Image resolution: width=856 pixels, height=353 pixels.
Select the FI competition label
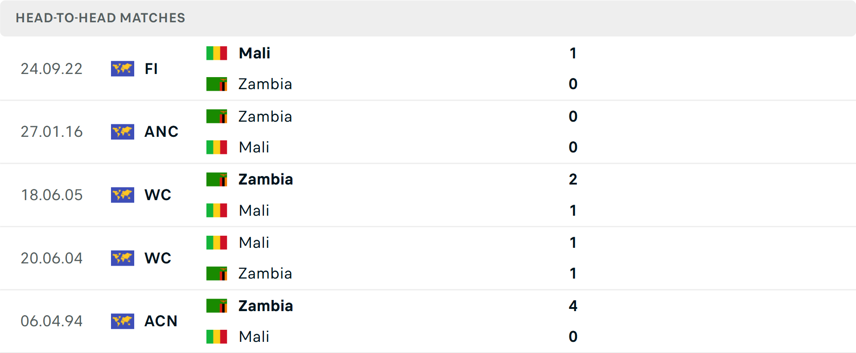[151, 69]
